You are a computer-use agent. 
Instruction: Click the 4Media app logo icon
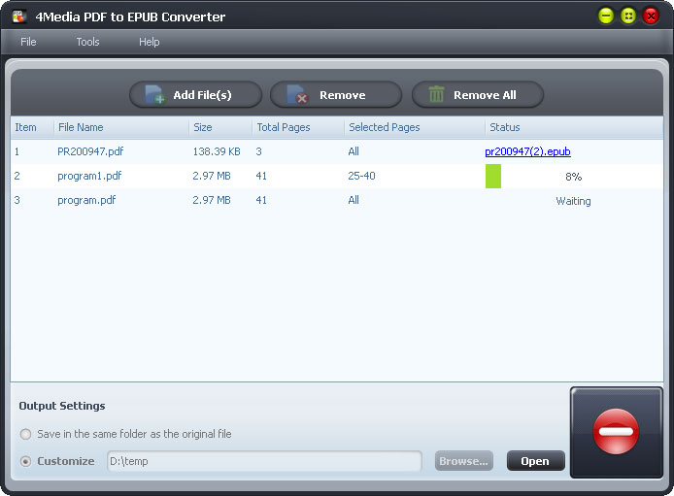coord(18,17)
